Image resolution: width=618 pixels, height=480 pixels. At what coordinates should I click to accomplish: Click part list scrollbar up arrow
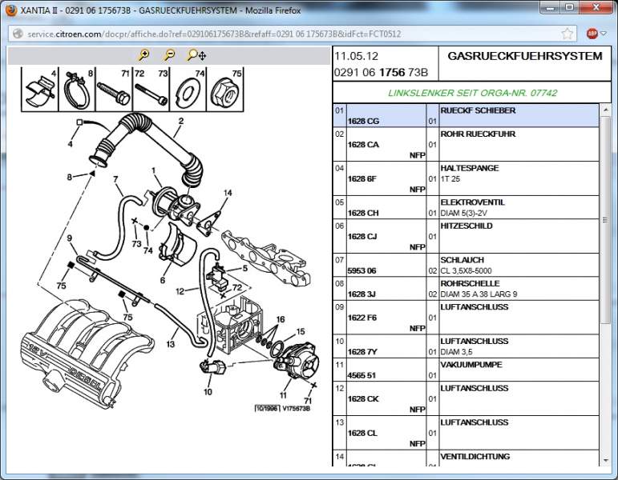click(605, 110)
